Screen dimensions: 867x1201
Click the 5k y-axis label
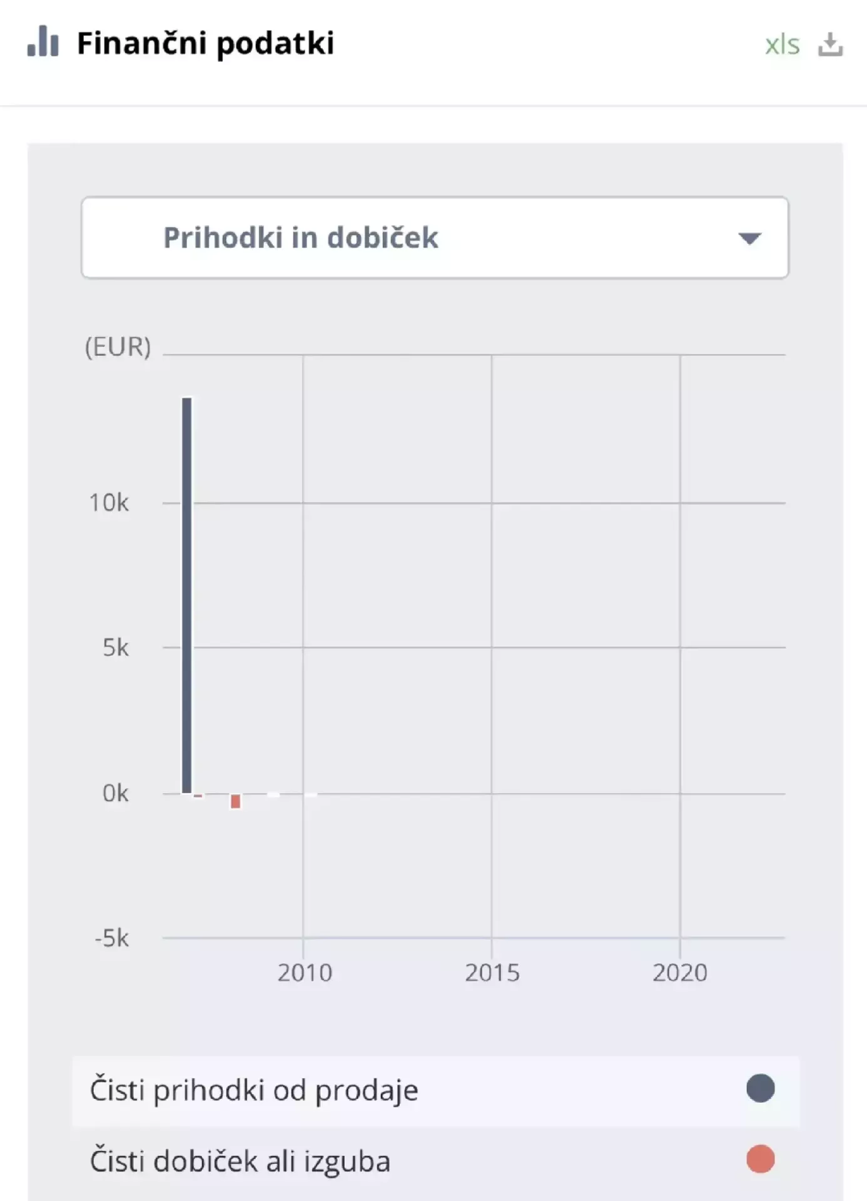(116, 647)
